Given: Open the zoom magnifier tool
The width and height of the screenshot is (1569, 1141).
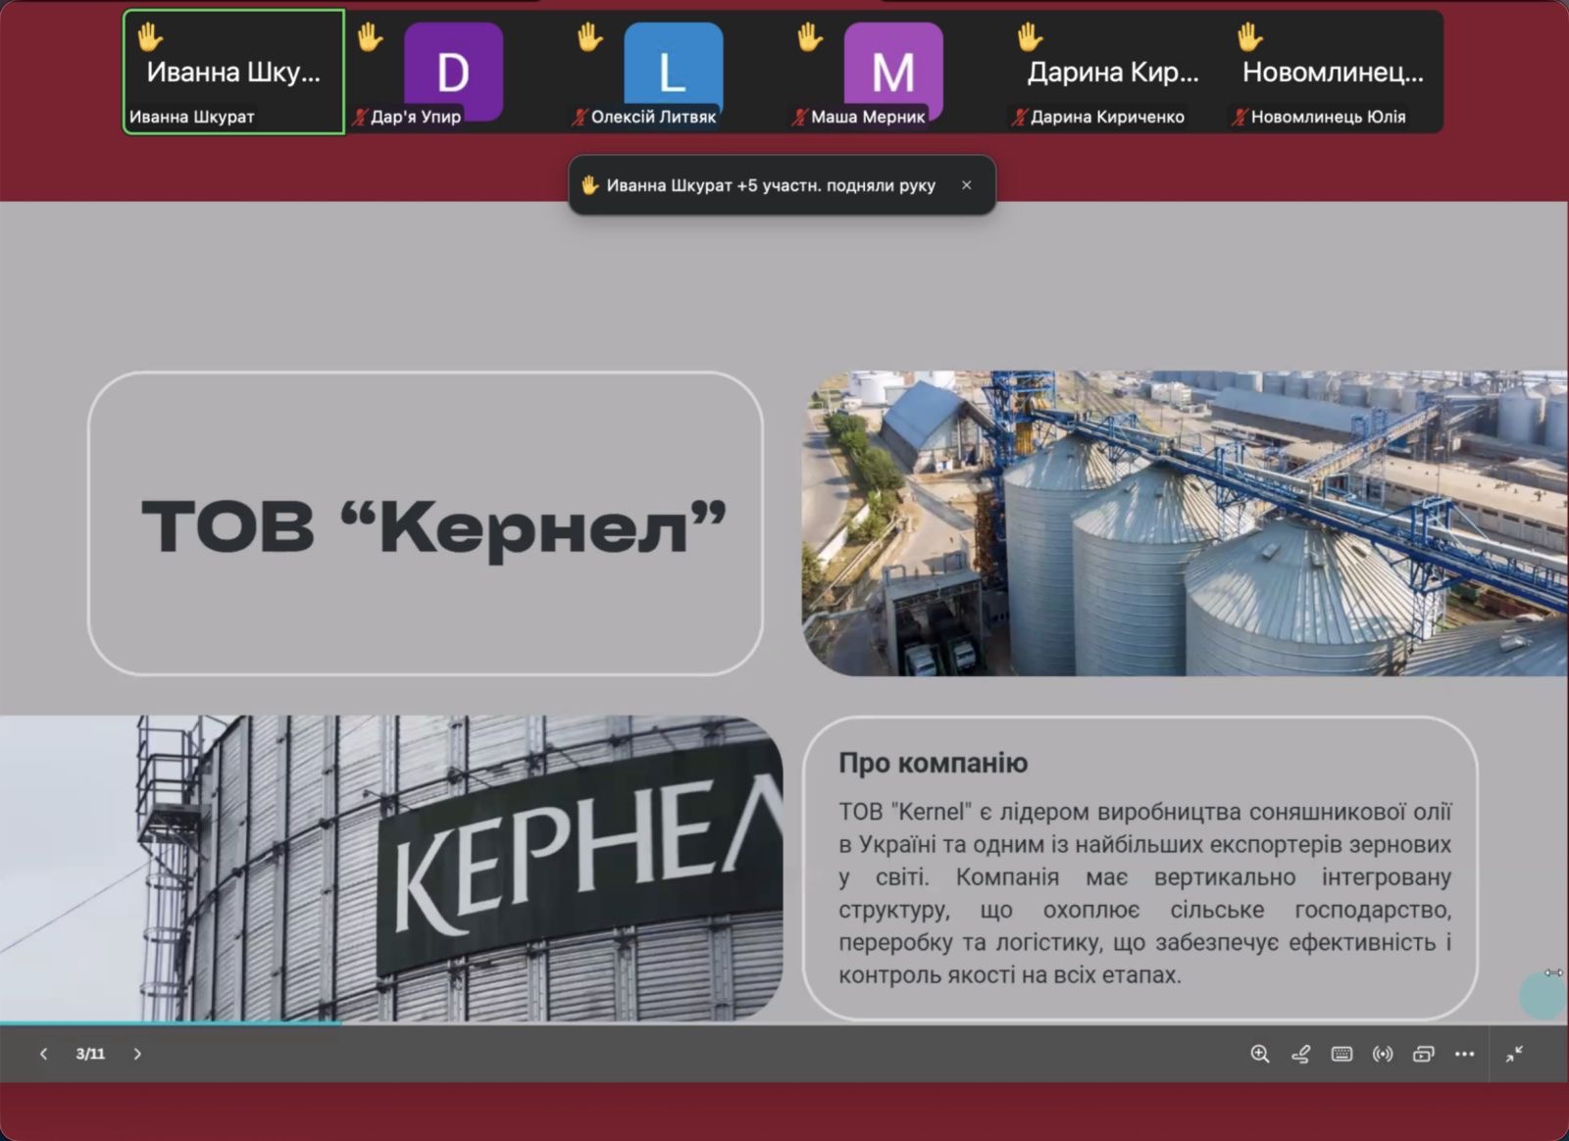Looking at the screenshot, I should point(1260,1054).
